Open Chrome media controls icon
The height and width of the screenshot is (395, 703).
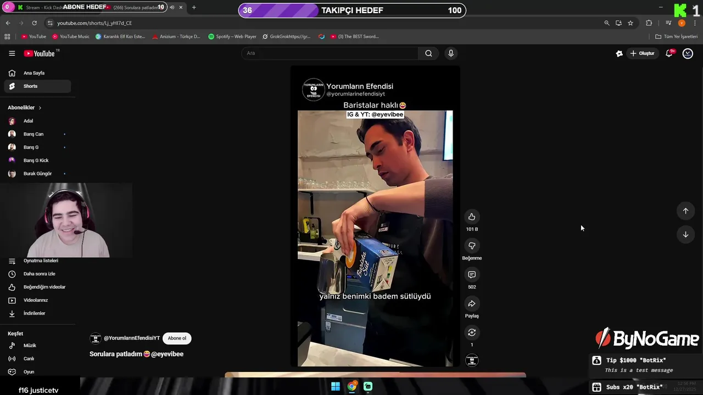668,23
